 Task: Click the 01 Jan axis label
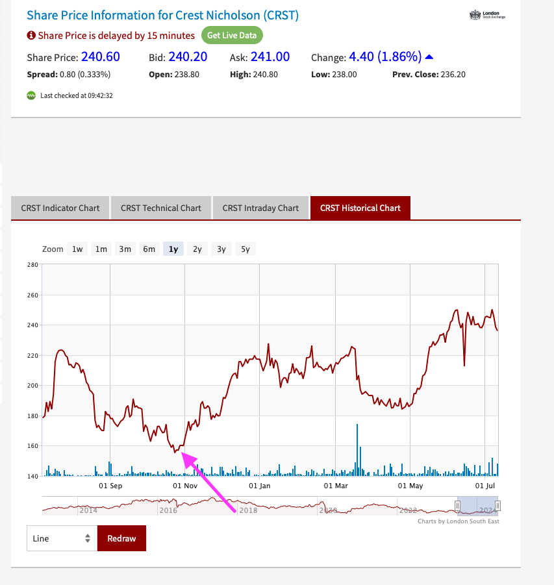click(259, 486)
